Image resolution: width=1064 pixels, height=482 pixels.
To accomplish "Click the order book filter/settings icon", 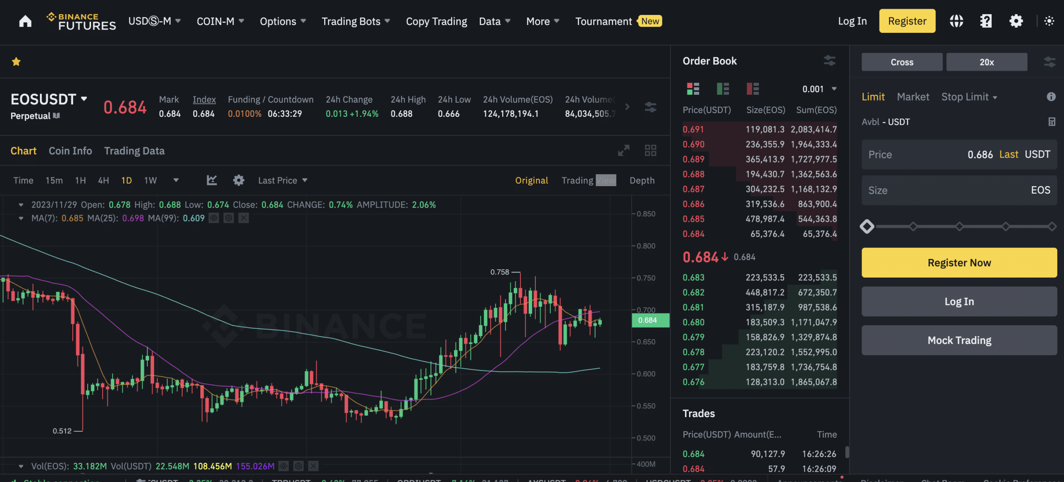I will click(x=830, y=60).
